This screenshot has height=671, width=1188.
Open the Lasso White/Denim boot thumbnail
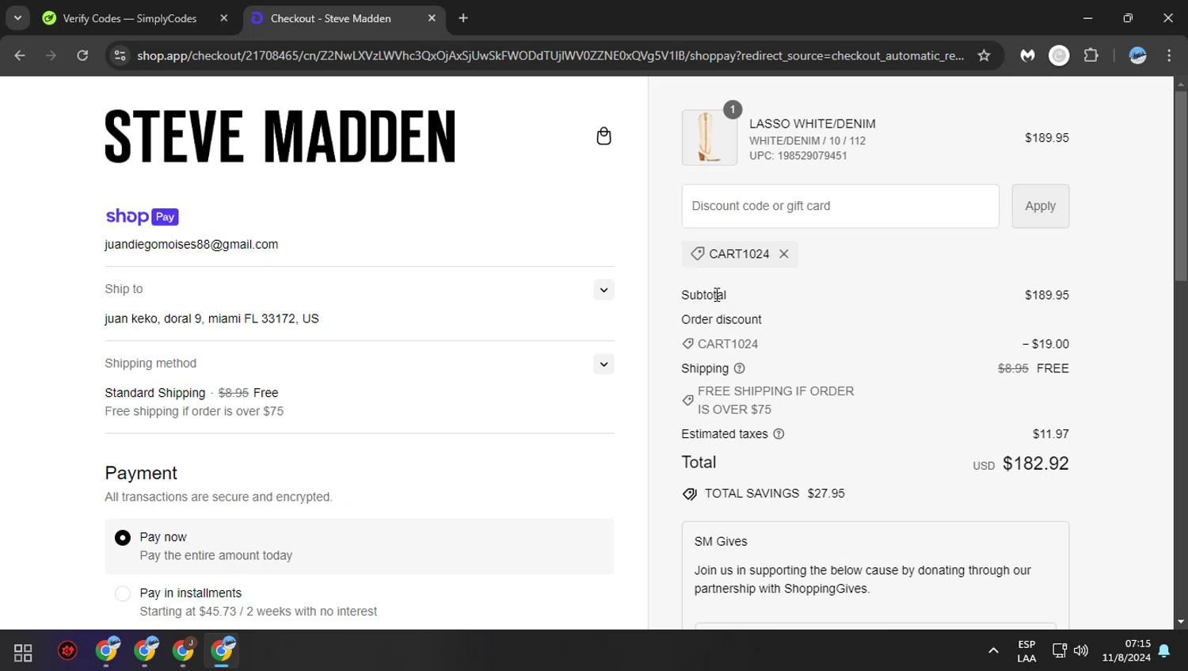(x=709, y=137)
